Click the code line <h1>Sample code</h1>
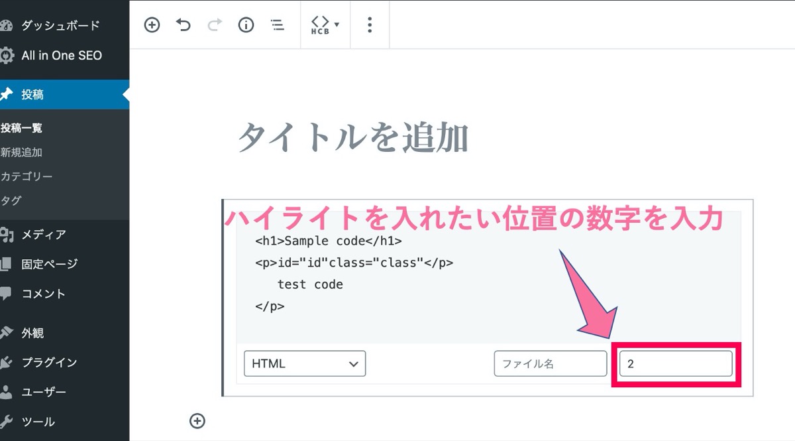This screenshot has height=441, width=795. coord(329,241)
